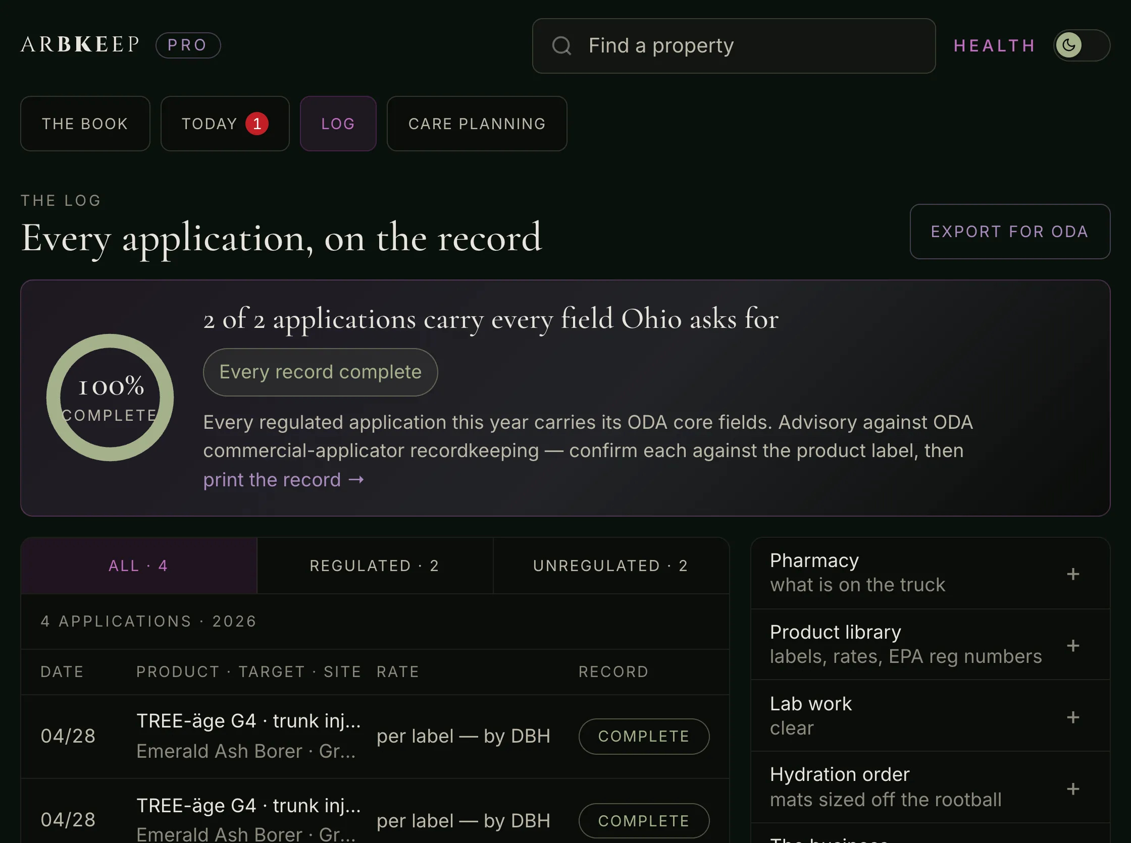Viewport: 1131px width, 843px height.
Task: Switch to THE BOOK tab
Action: 85,124
